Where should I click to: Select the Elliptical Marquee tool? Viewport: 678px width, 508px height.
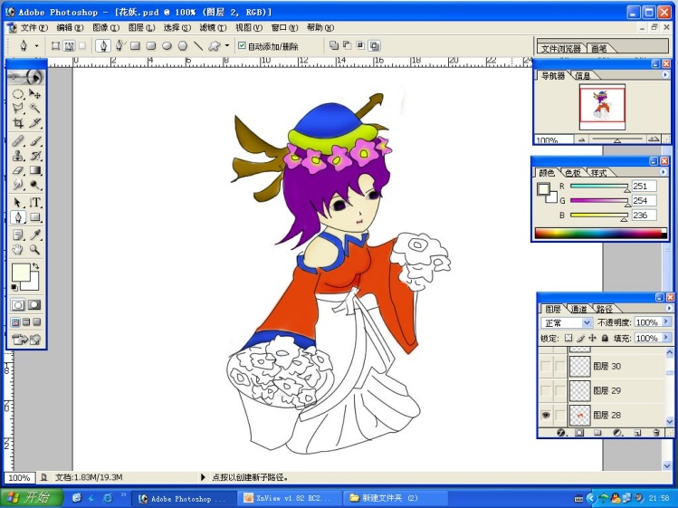pyautogui.click(x=18, y=94)
